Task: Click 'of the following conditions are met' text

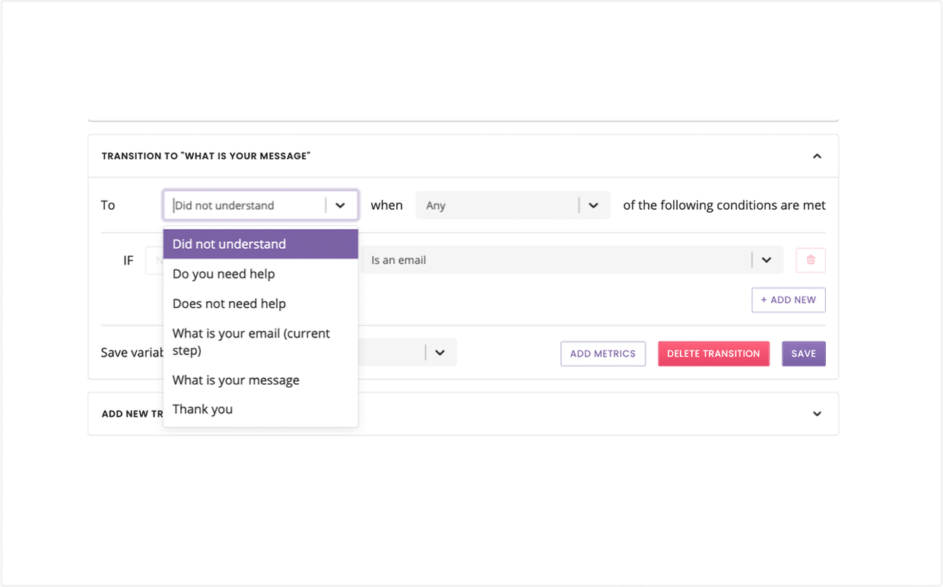Action: click(x=724, y=205)
